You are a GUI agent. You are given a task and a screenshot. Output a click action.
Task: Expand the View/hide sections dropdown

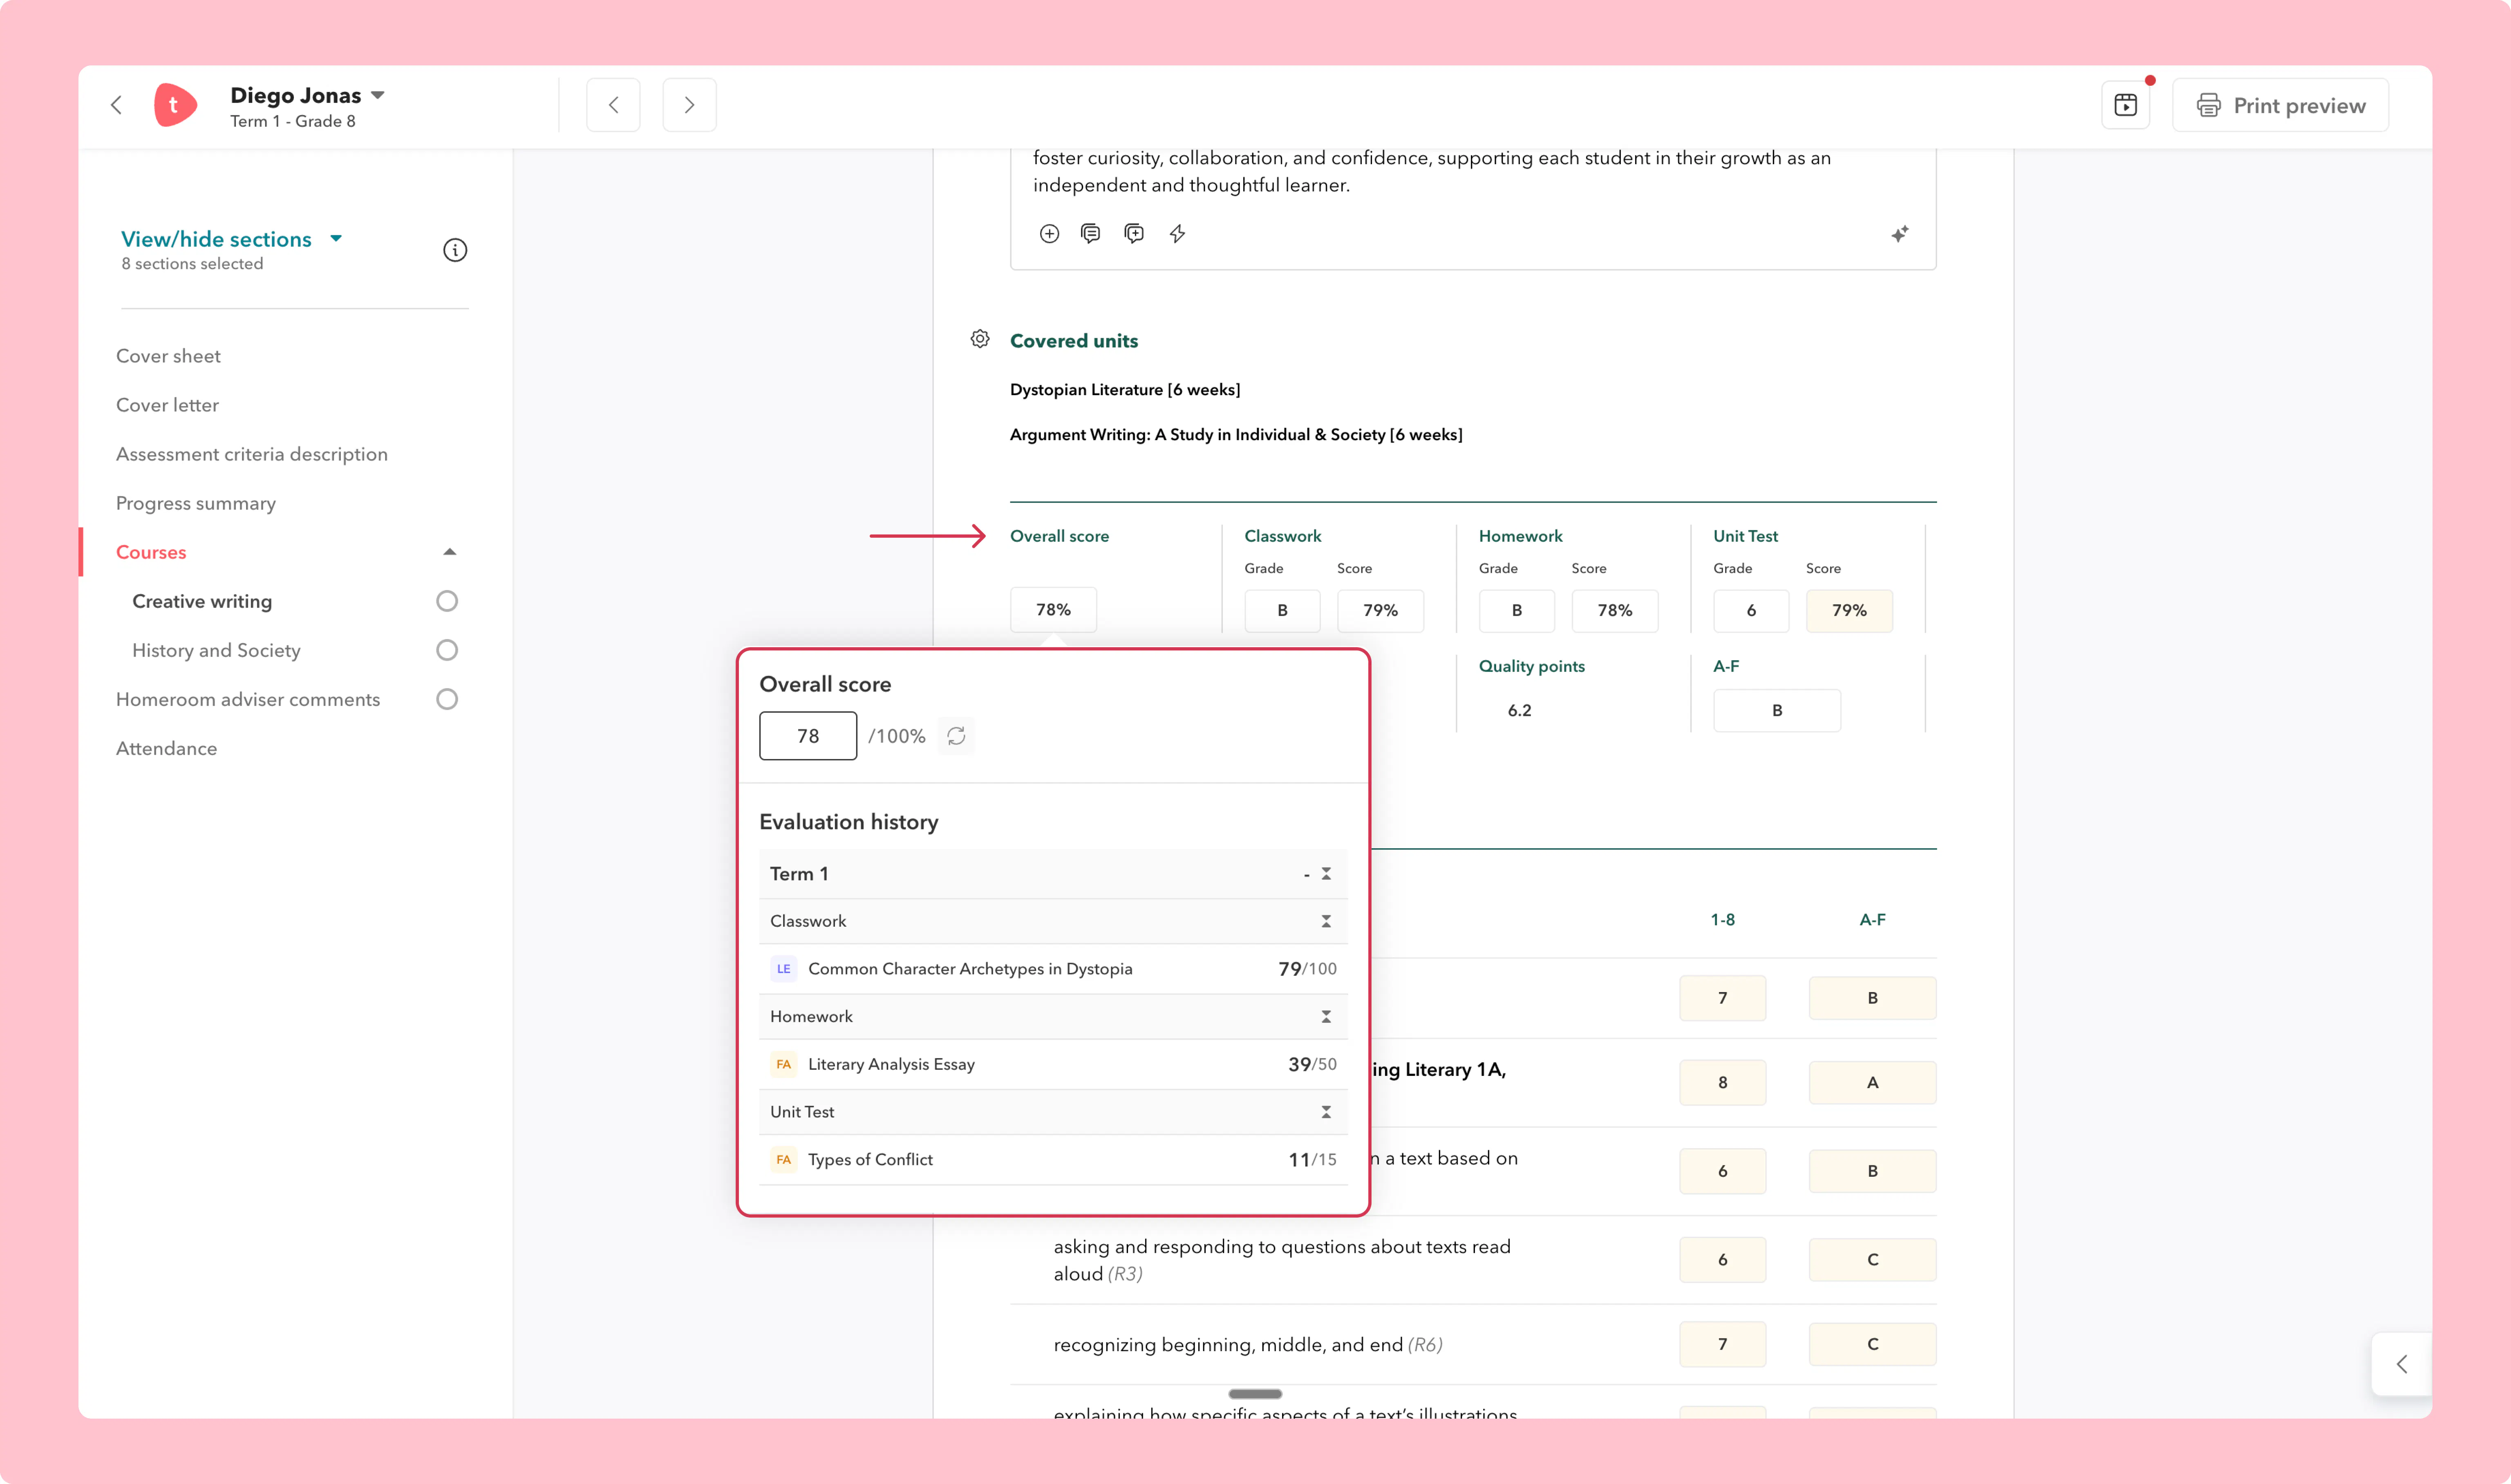pos(232,239)
